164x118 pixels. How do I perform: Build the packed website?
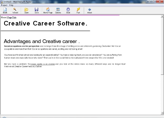pyautogui.click(x=68, y=10)
